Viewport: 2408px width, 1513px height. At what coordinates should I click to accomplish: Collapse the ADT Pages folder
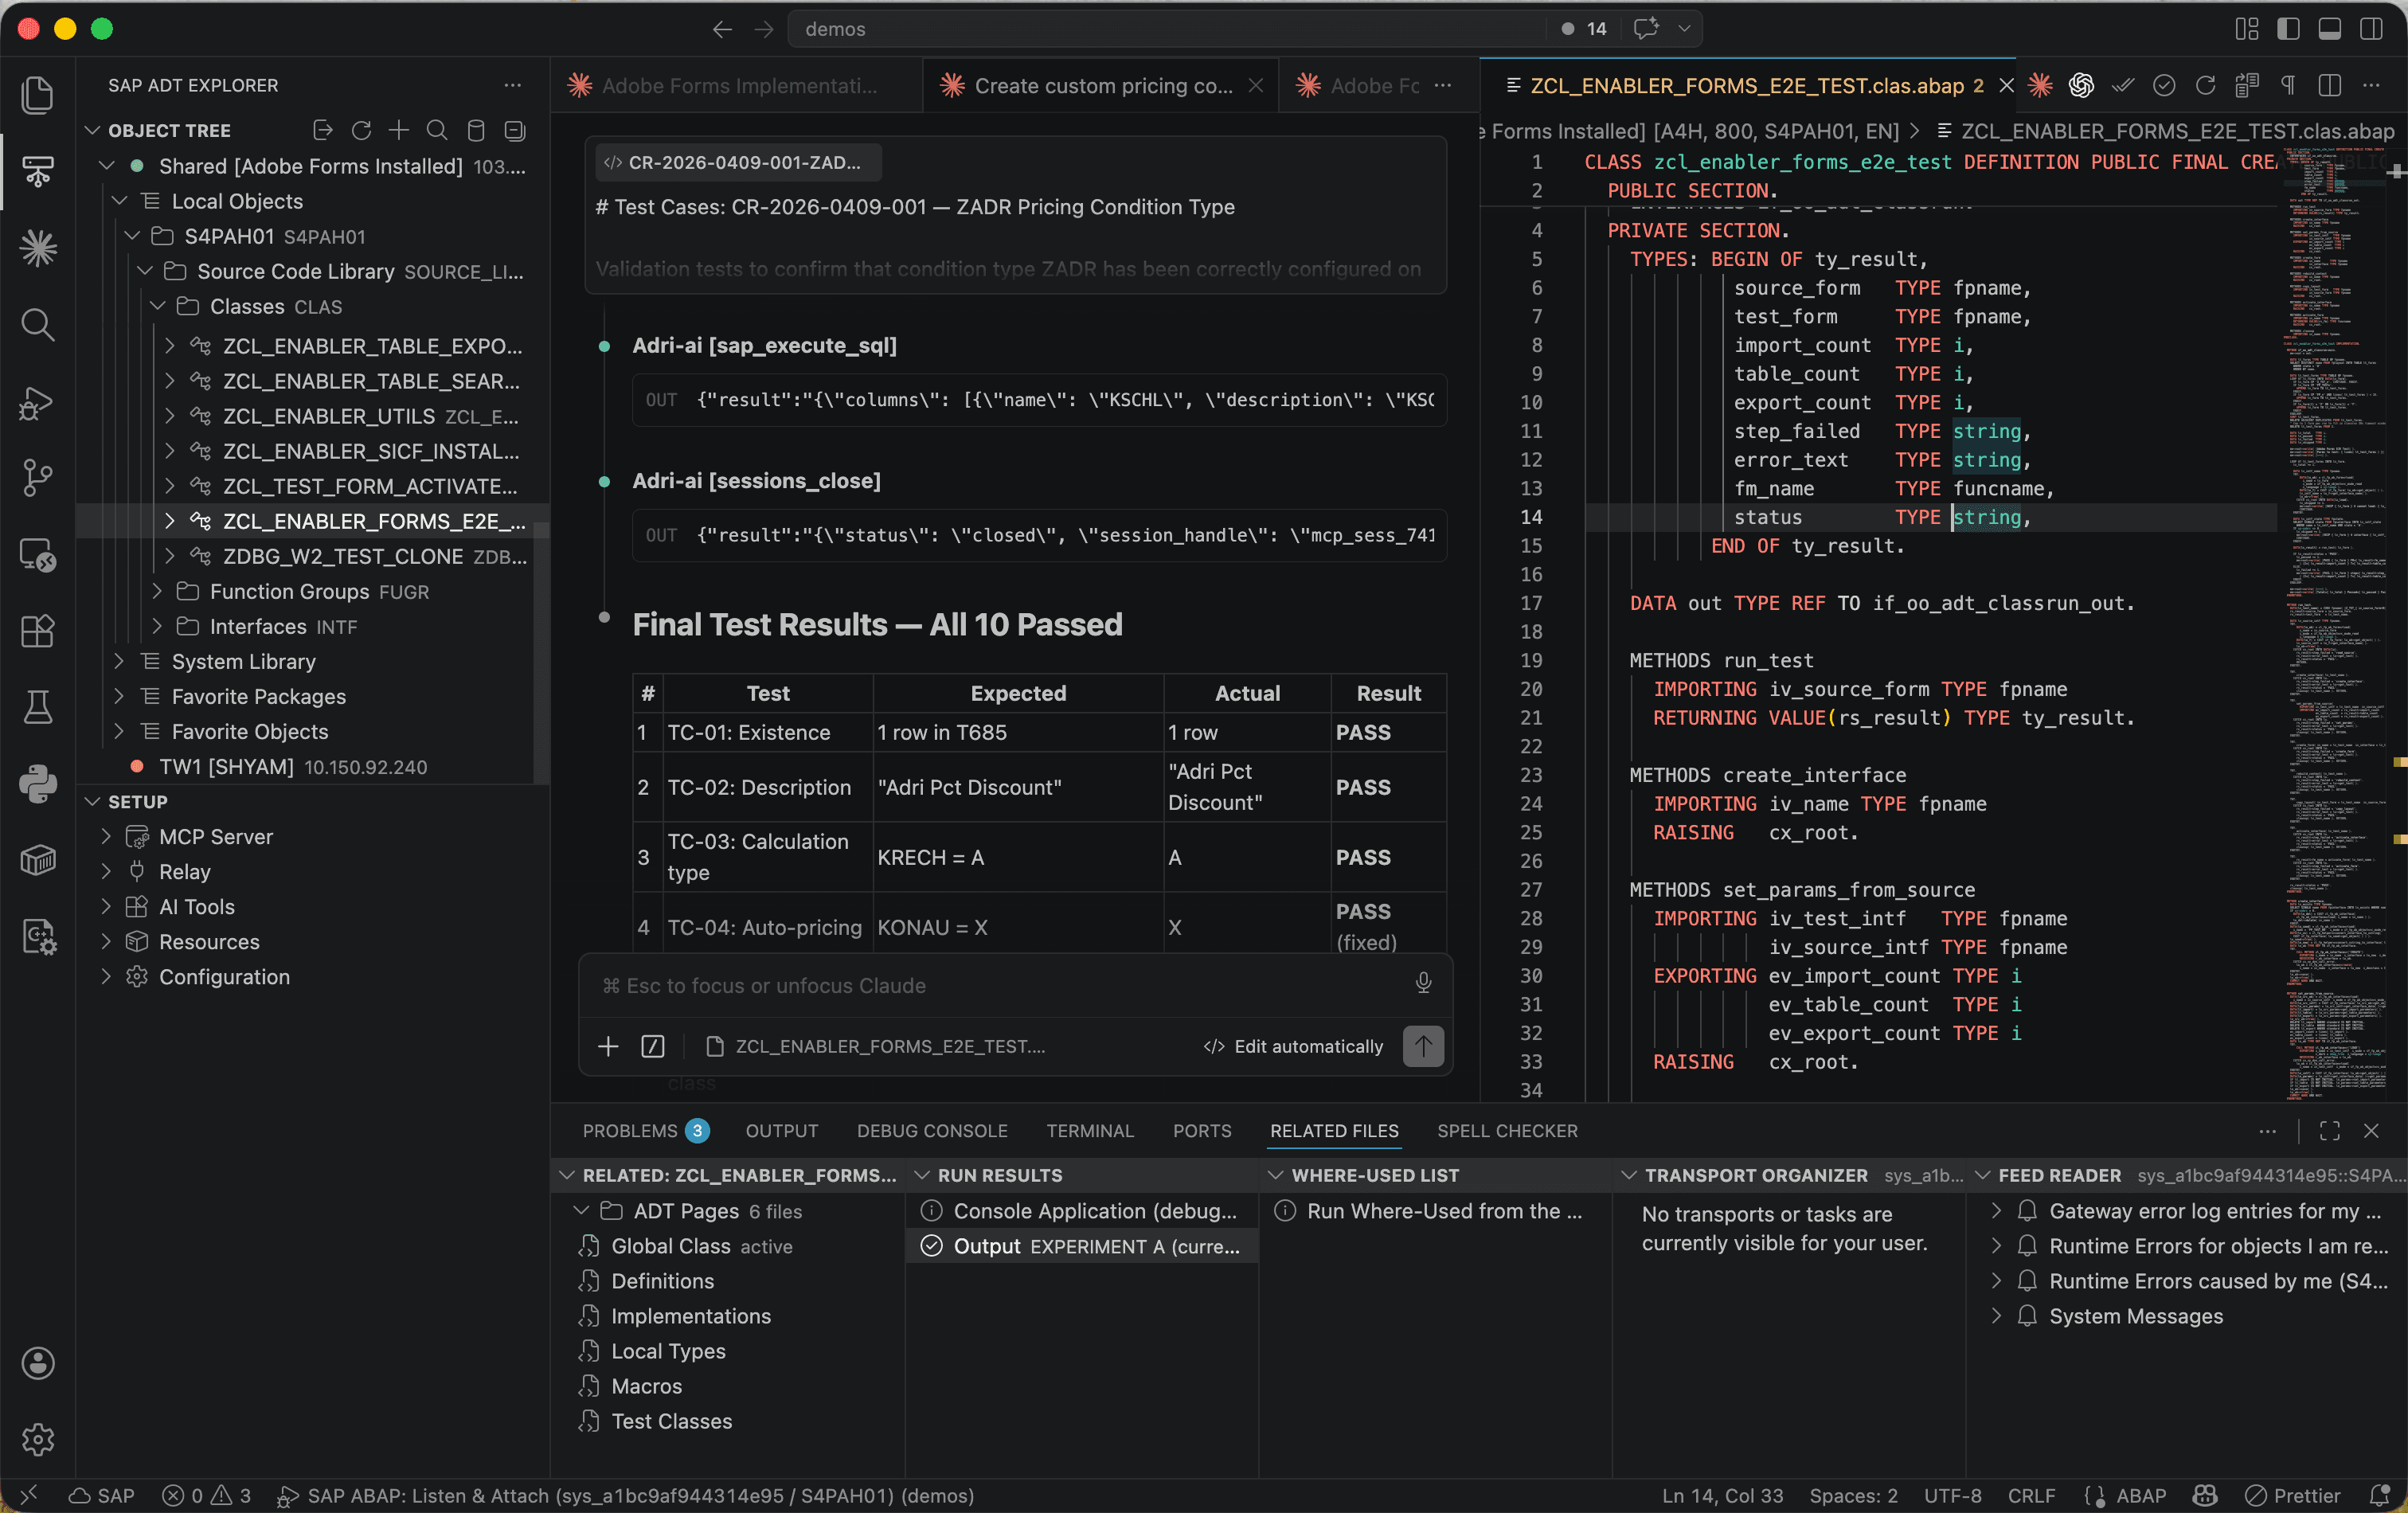[x=580, y=1210]
